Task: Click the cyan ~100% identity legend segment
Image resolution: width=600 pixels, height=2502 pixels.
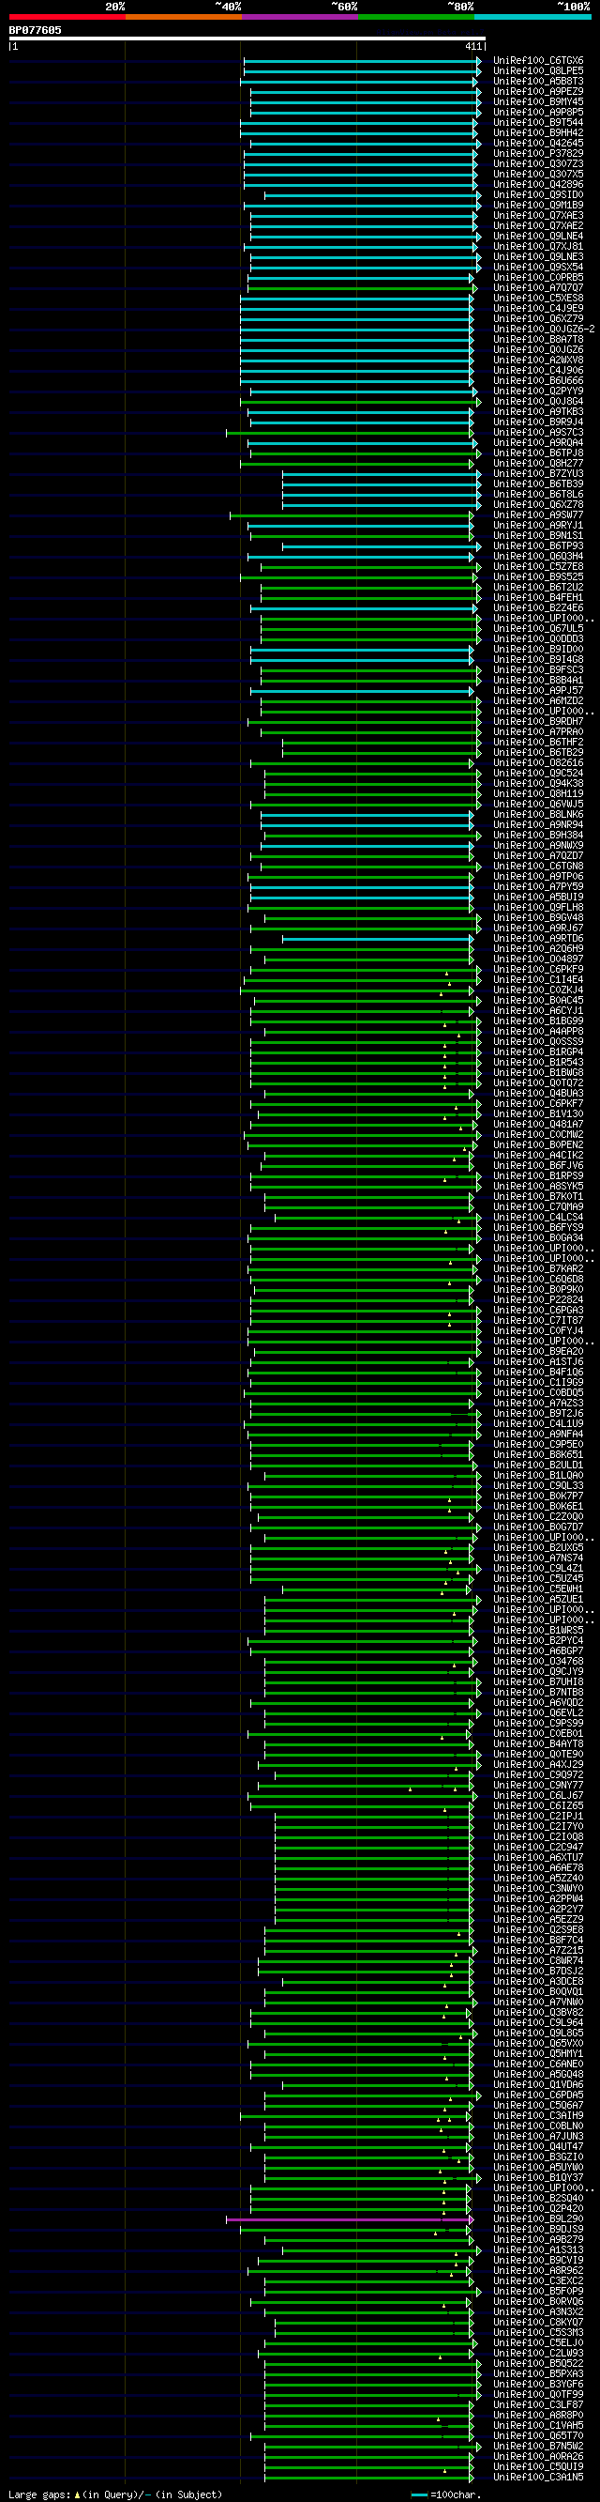Action: [x=532, y=17]
